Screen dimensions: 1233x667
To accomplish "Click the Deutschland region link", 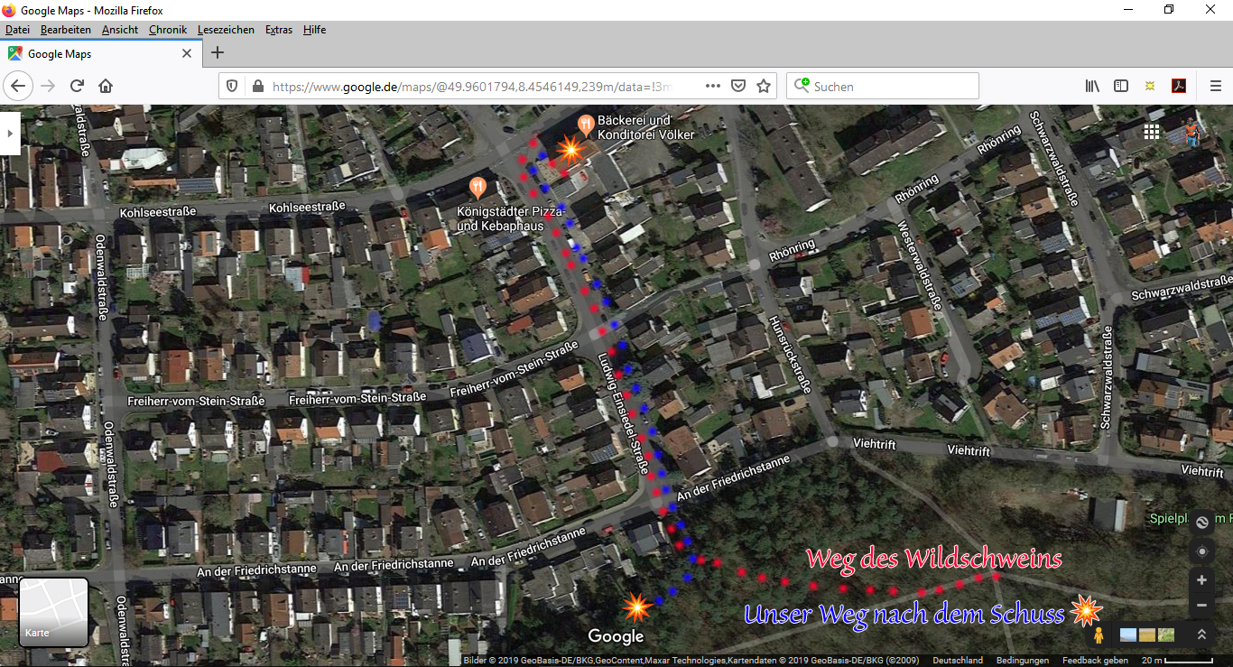I will [958, 661].
